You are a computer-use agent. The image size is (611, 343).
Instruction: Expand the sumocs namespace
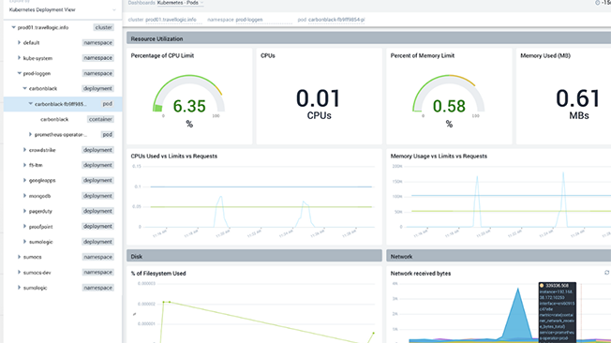pos(19,257)
